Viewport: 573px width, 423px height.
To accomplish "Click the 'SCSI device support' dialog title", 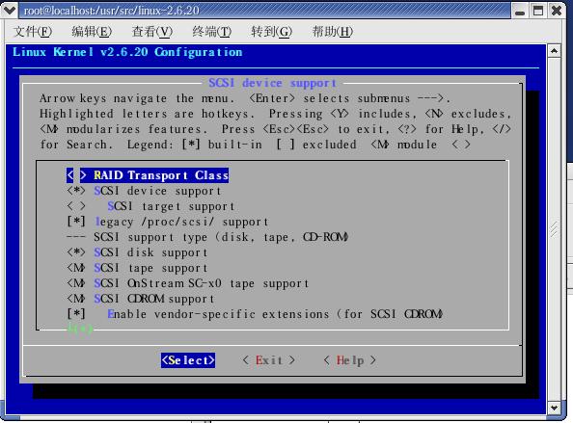I will [x=273, y=83].
